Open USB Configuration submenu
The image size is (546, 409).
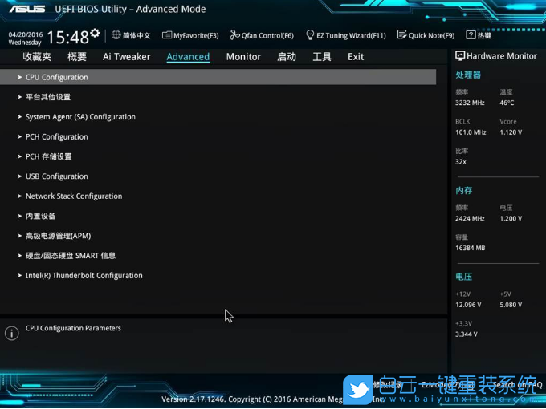coord(56,176)
